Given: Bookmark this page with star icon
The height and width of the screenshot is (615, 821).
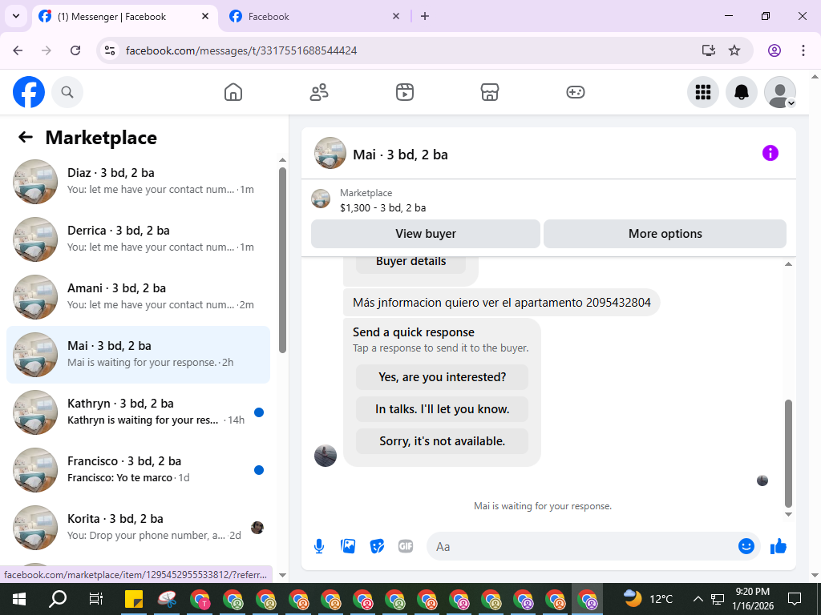Looking at the screenshot, I should (734, 50).
